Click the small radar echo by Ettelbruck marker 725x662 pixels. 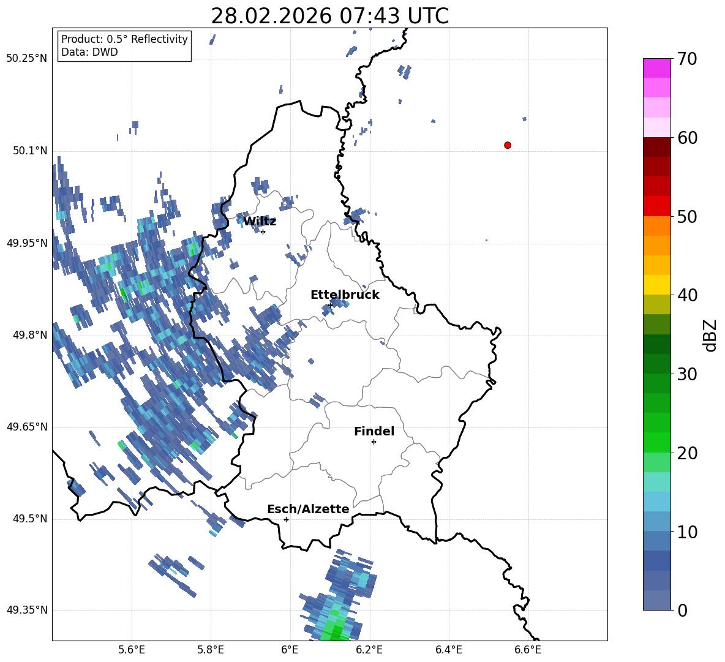(x=336, y=306)
